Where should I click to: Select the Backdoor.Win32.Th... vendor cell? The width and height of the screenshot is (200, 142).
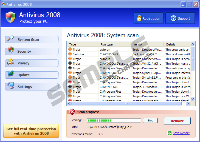[147, 54]
